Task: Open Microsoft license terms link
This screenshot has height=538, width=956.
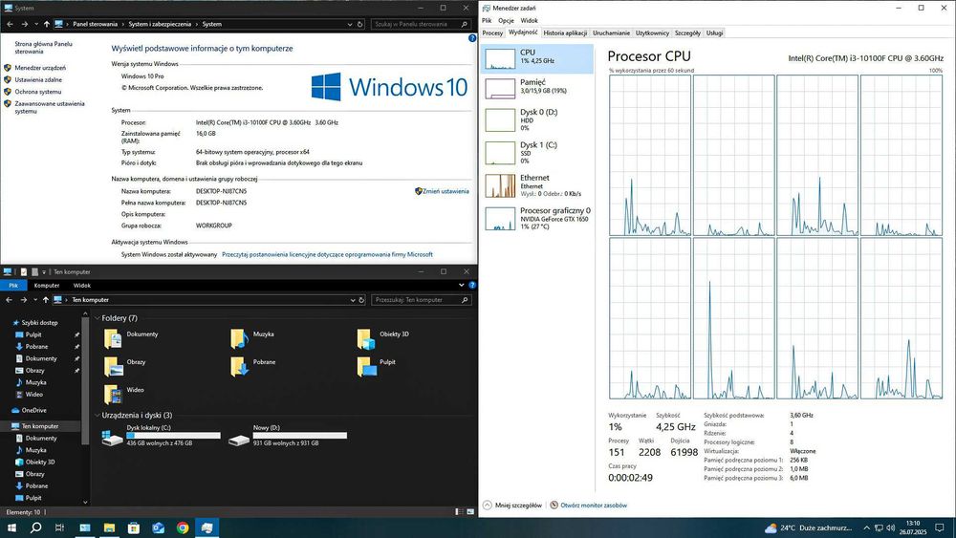Action: coord(327,255)
